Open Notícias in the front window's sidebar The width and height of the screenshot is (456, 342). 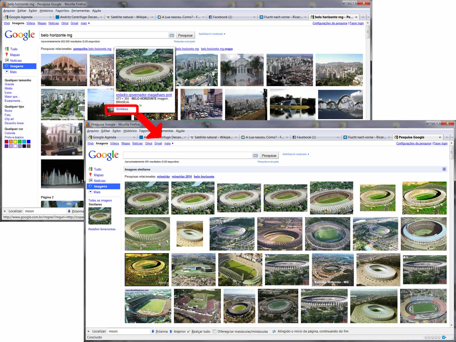point(100,181)
